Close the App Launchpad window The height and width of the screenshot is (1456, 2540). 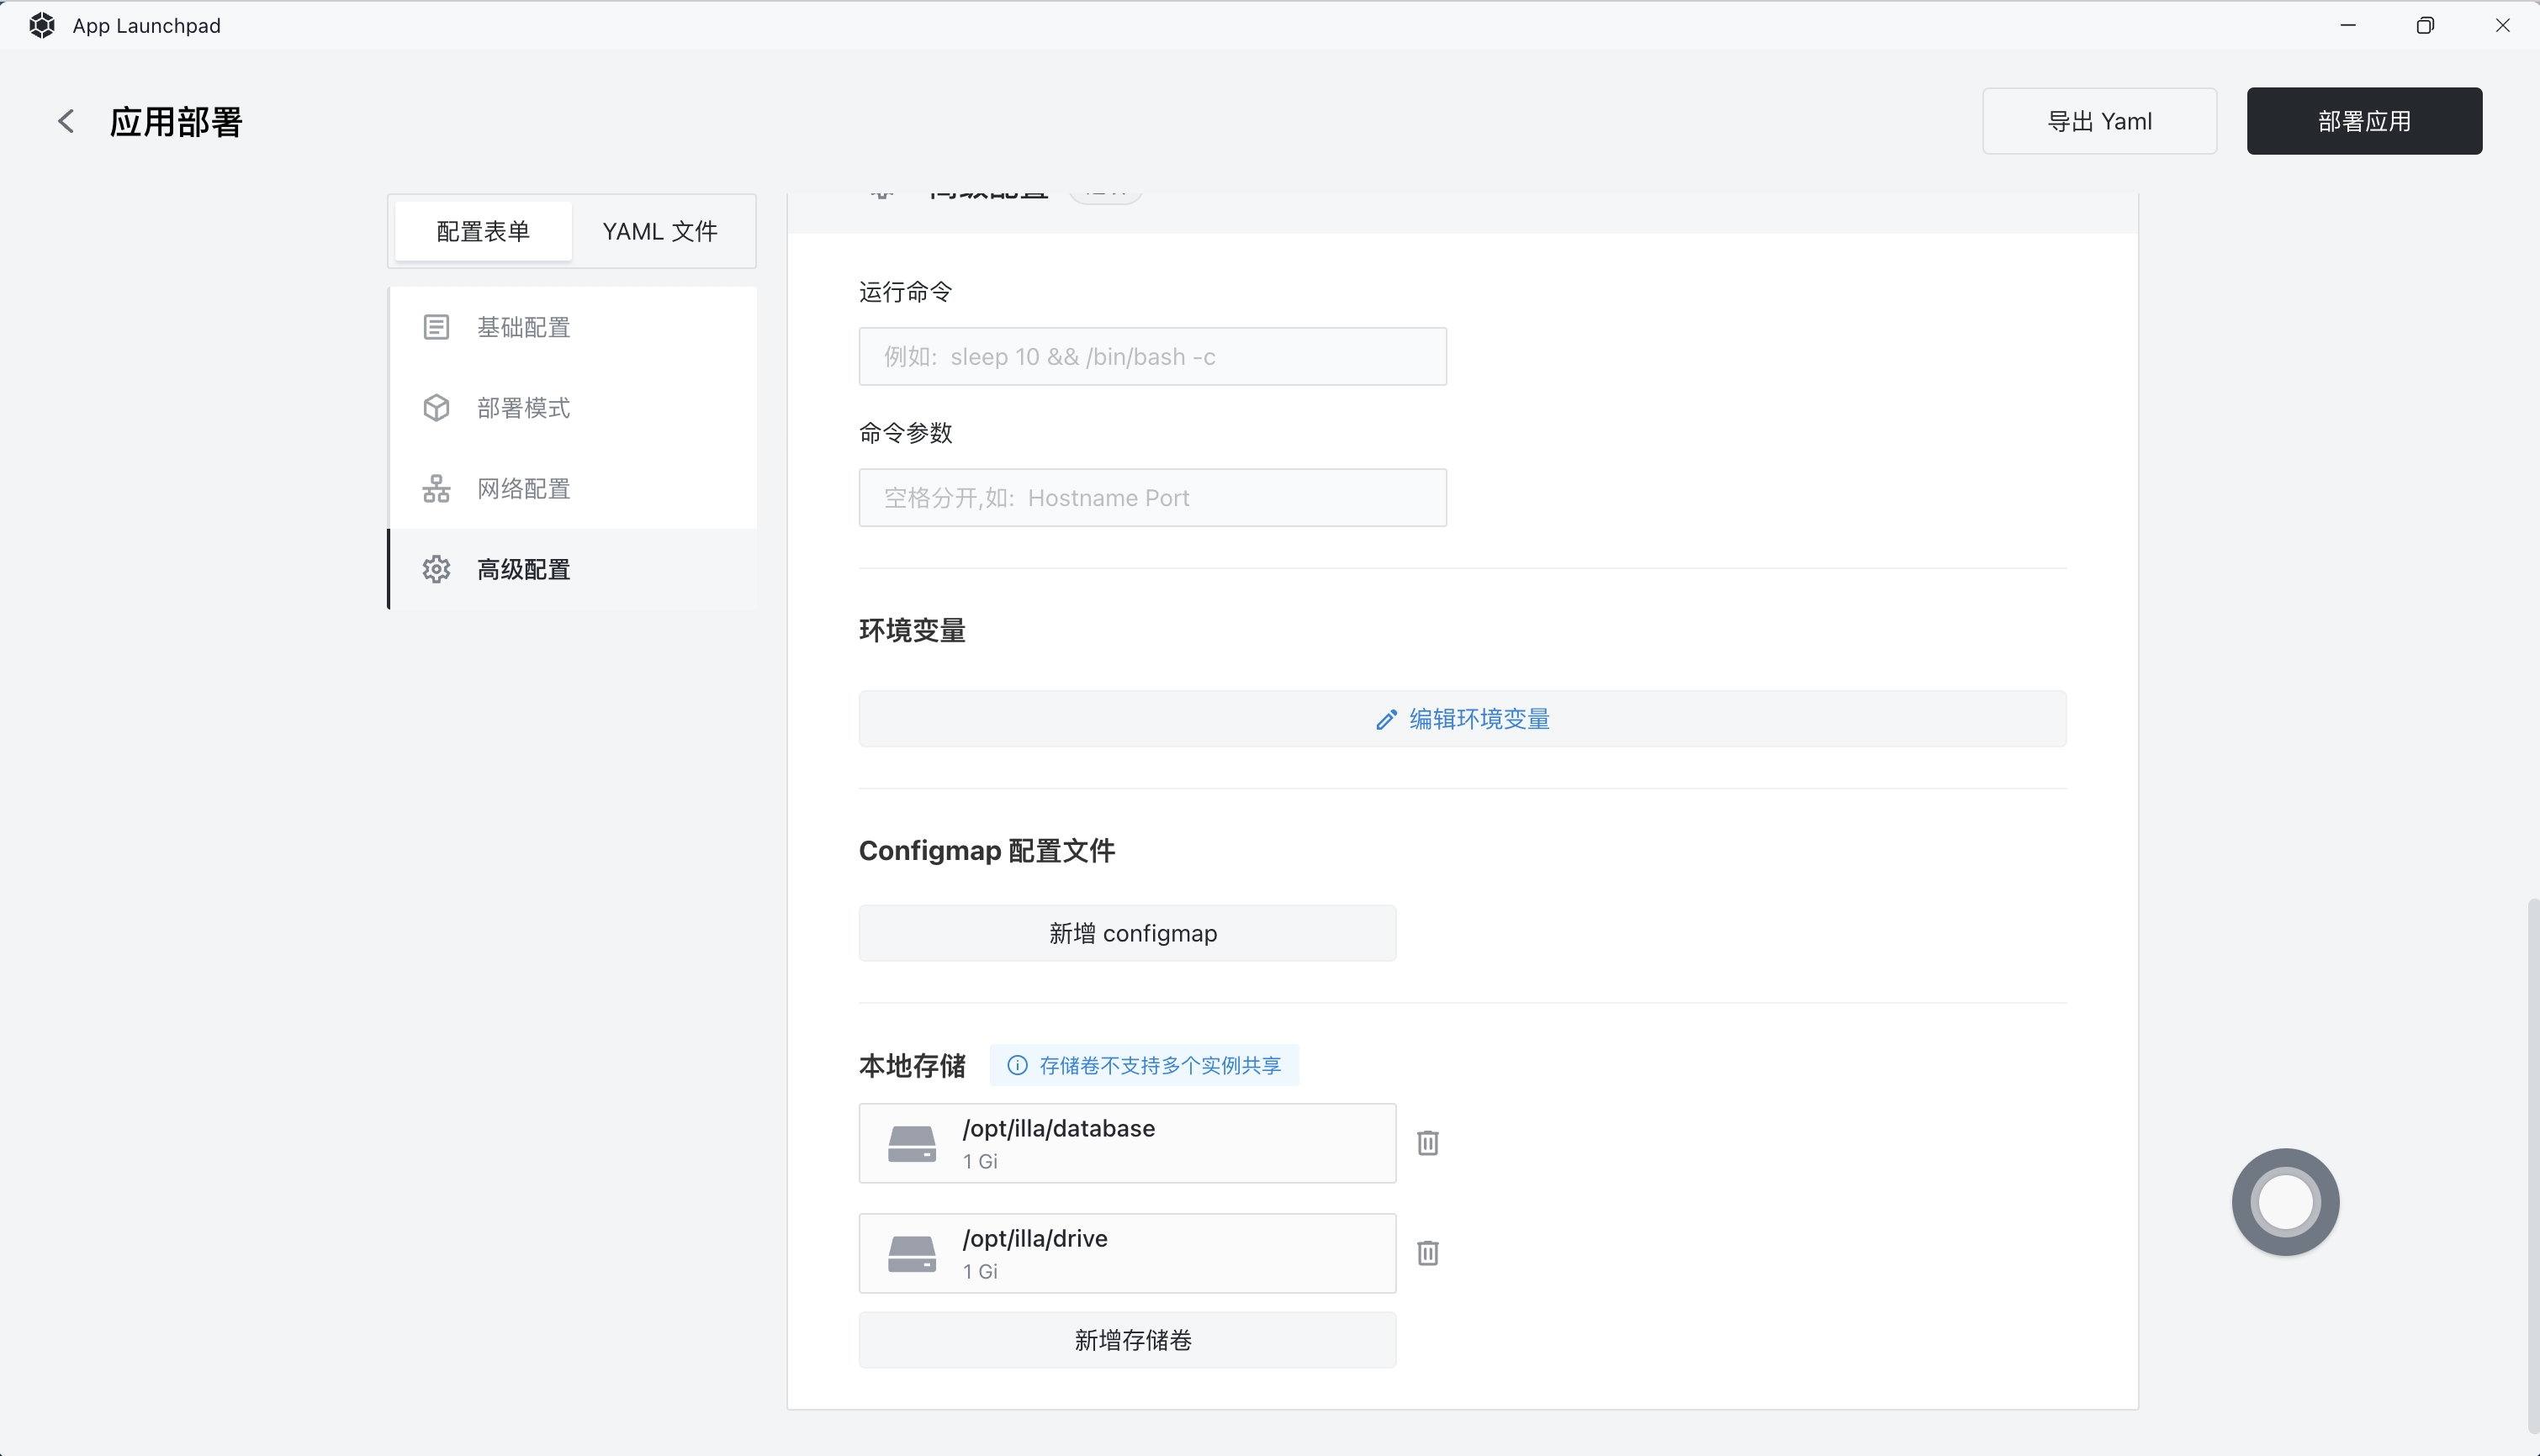point(2502,25)
